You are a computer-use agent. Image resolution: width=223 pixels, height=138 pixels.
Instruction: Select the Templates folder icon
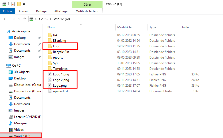[x=50, y=68]
